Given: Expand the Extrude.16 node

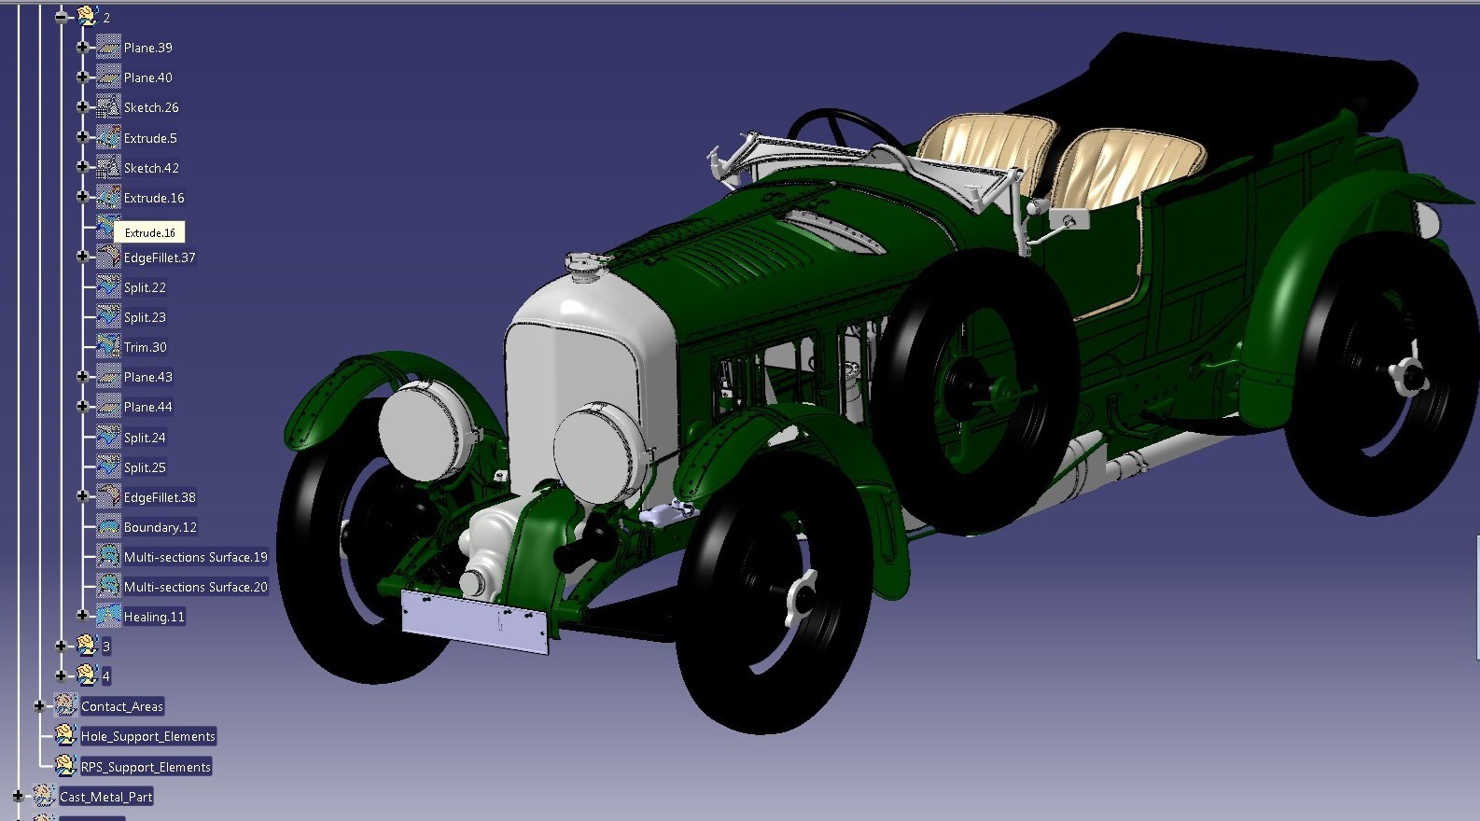Looking at the screenshot, I should (x=82, y=197).
